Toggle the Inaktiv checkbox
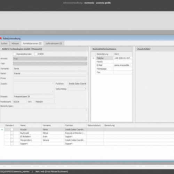This screenshot has width=174, height=174. pos(36,54)
